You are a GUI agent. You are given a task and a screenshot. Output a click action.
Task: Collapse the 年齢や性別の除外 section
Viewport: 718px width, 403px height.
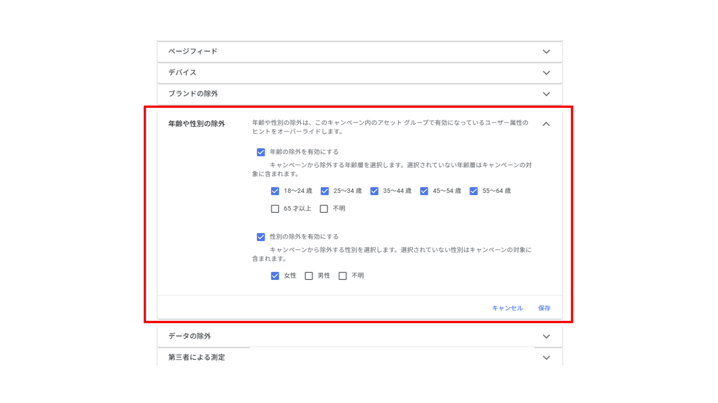tap(546, 124)
